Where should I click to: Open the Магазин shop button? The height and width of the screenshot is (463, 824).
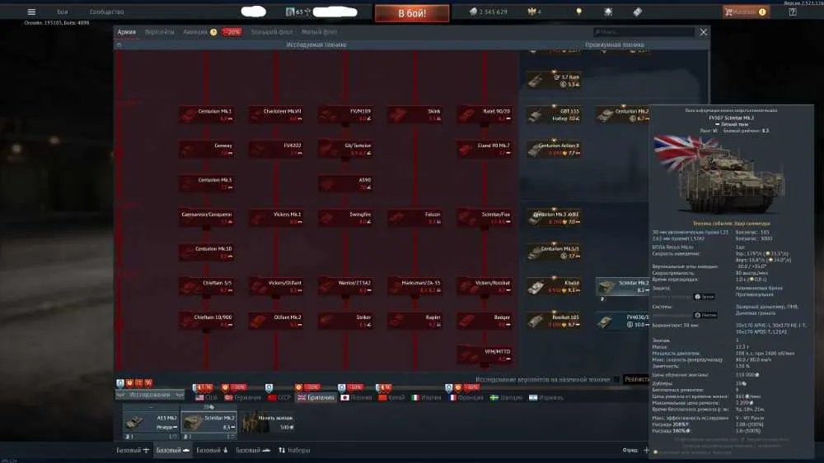tap(746, 12)
